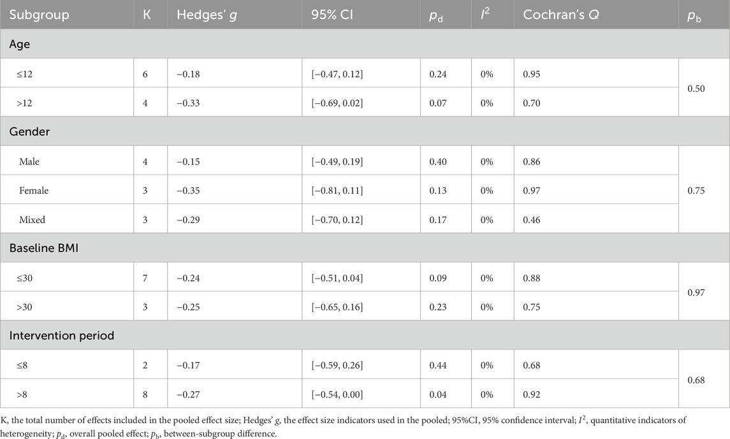Click the "Gender" section heading row
Viewport: 730px width, 439px height.
point(28,131)
